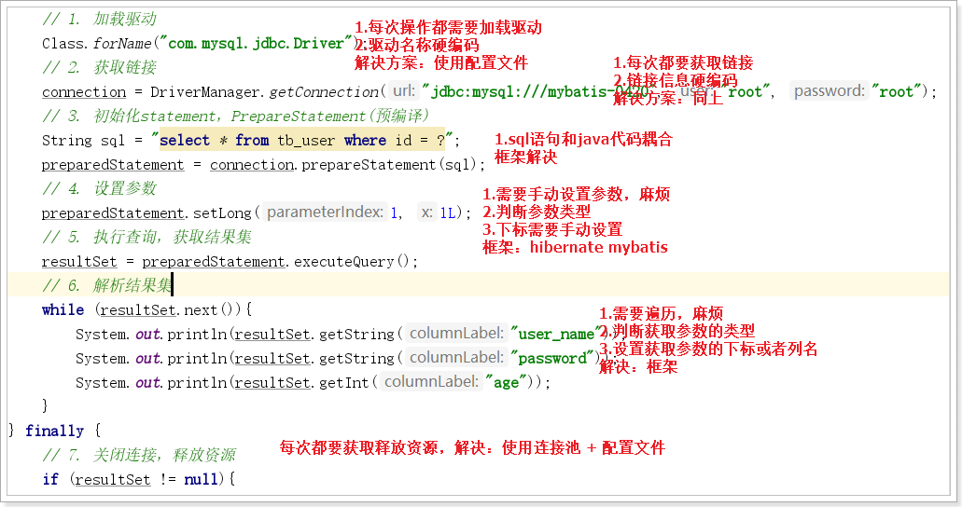Click the Class.forName driver string "com.mysql.jdbc.Driver"
This screenshot has height=507, width=962.
pos(256,44)
